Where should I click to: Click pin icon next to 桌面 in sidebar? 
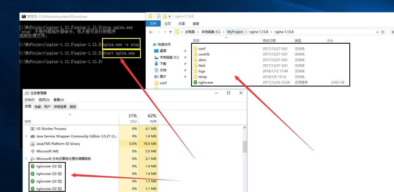tap(185, 51)
